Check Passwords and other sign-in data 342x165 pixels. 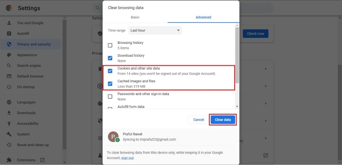[110, 96]
